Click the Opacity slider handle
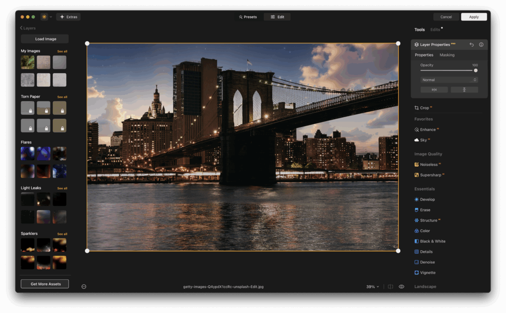506x313 pixels. (475, 71)
